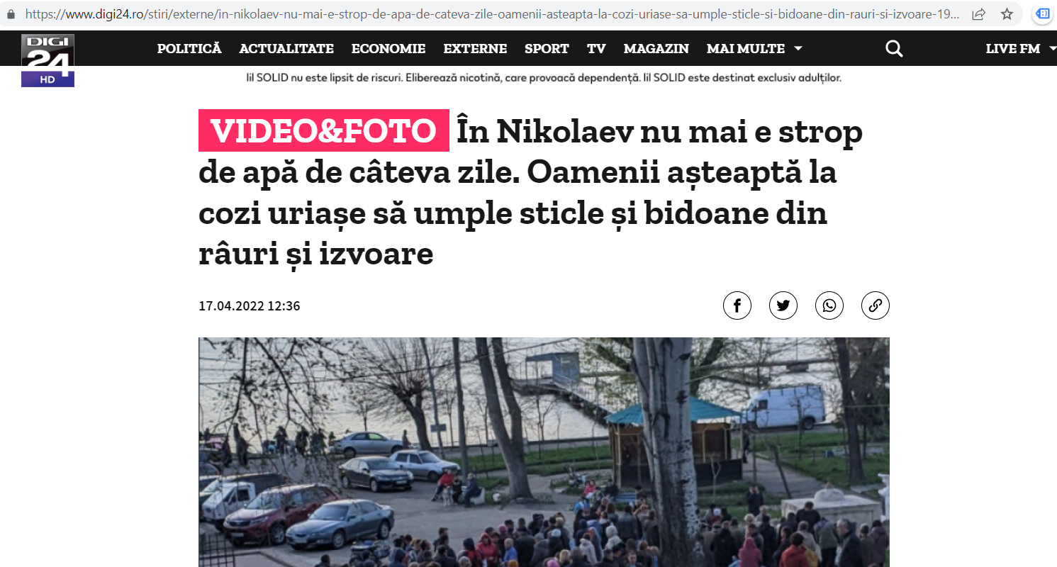
Task: Share article via WhatsApp
Action: tap(829, 305)
